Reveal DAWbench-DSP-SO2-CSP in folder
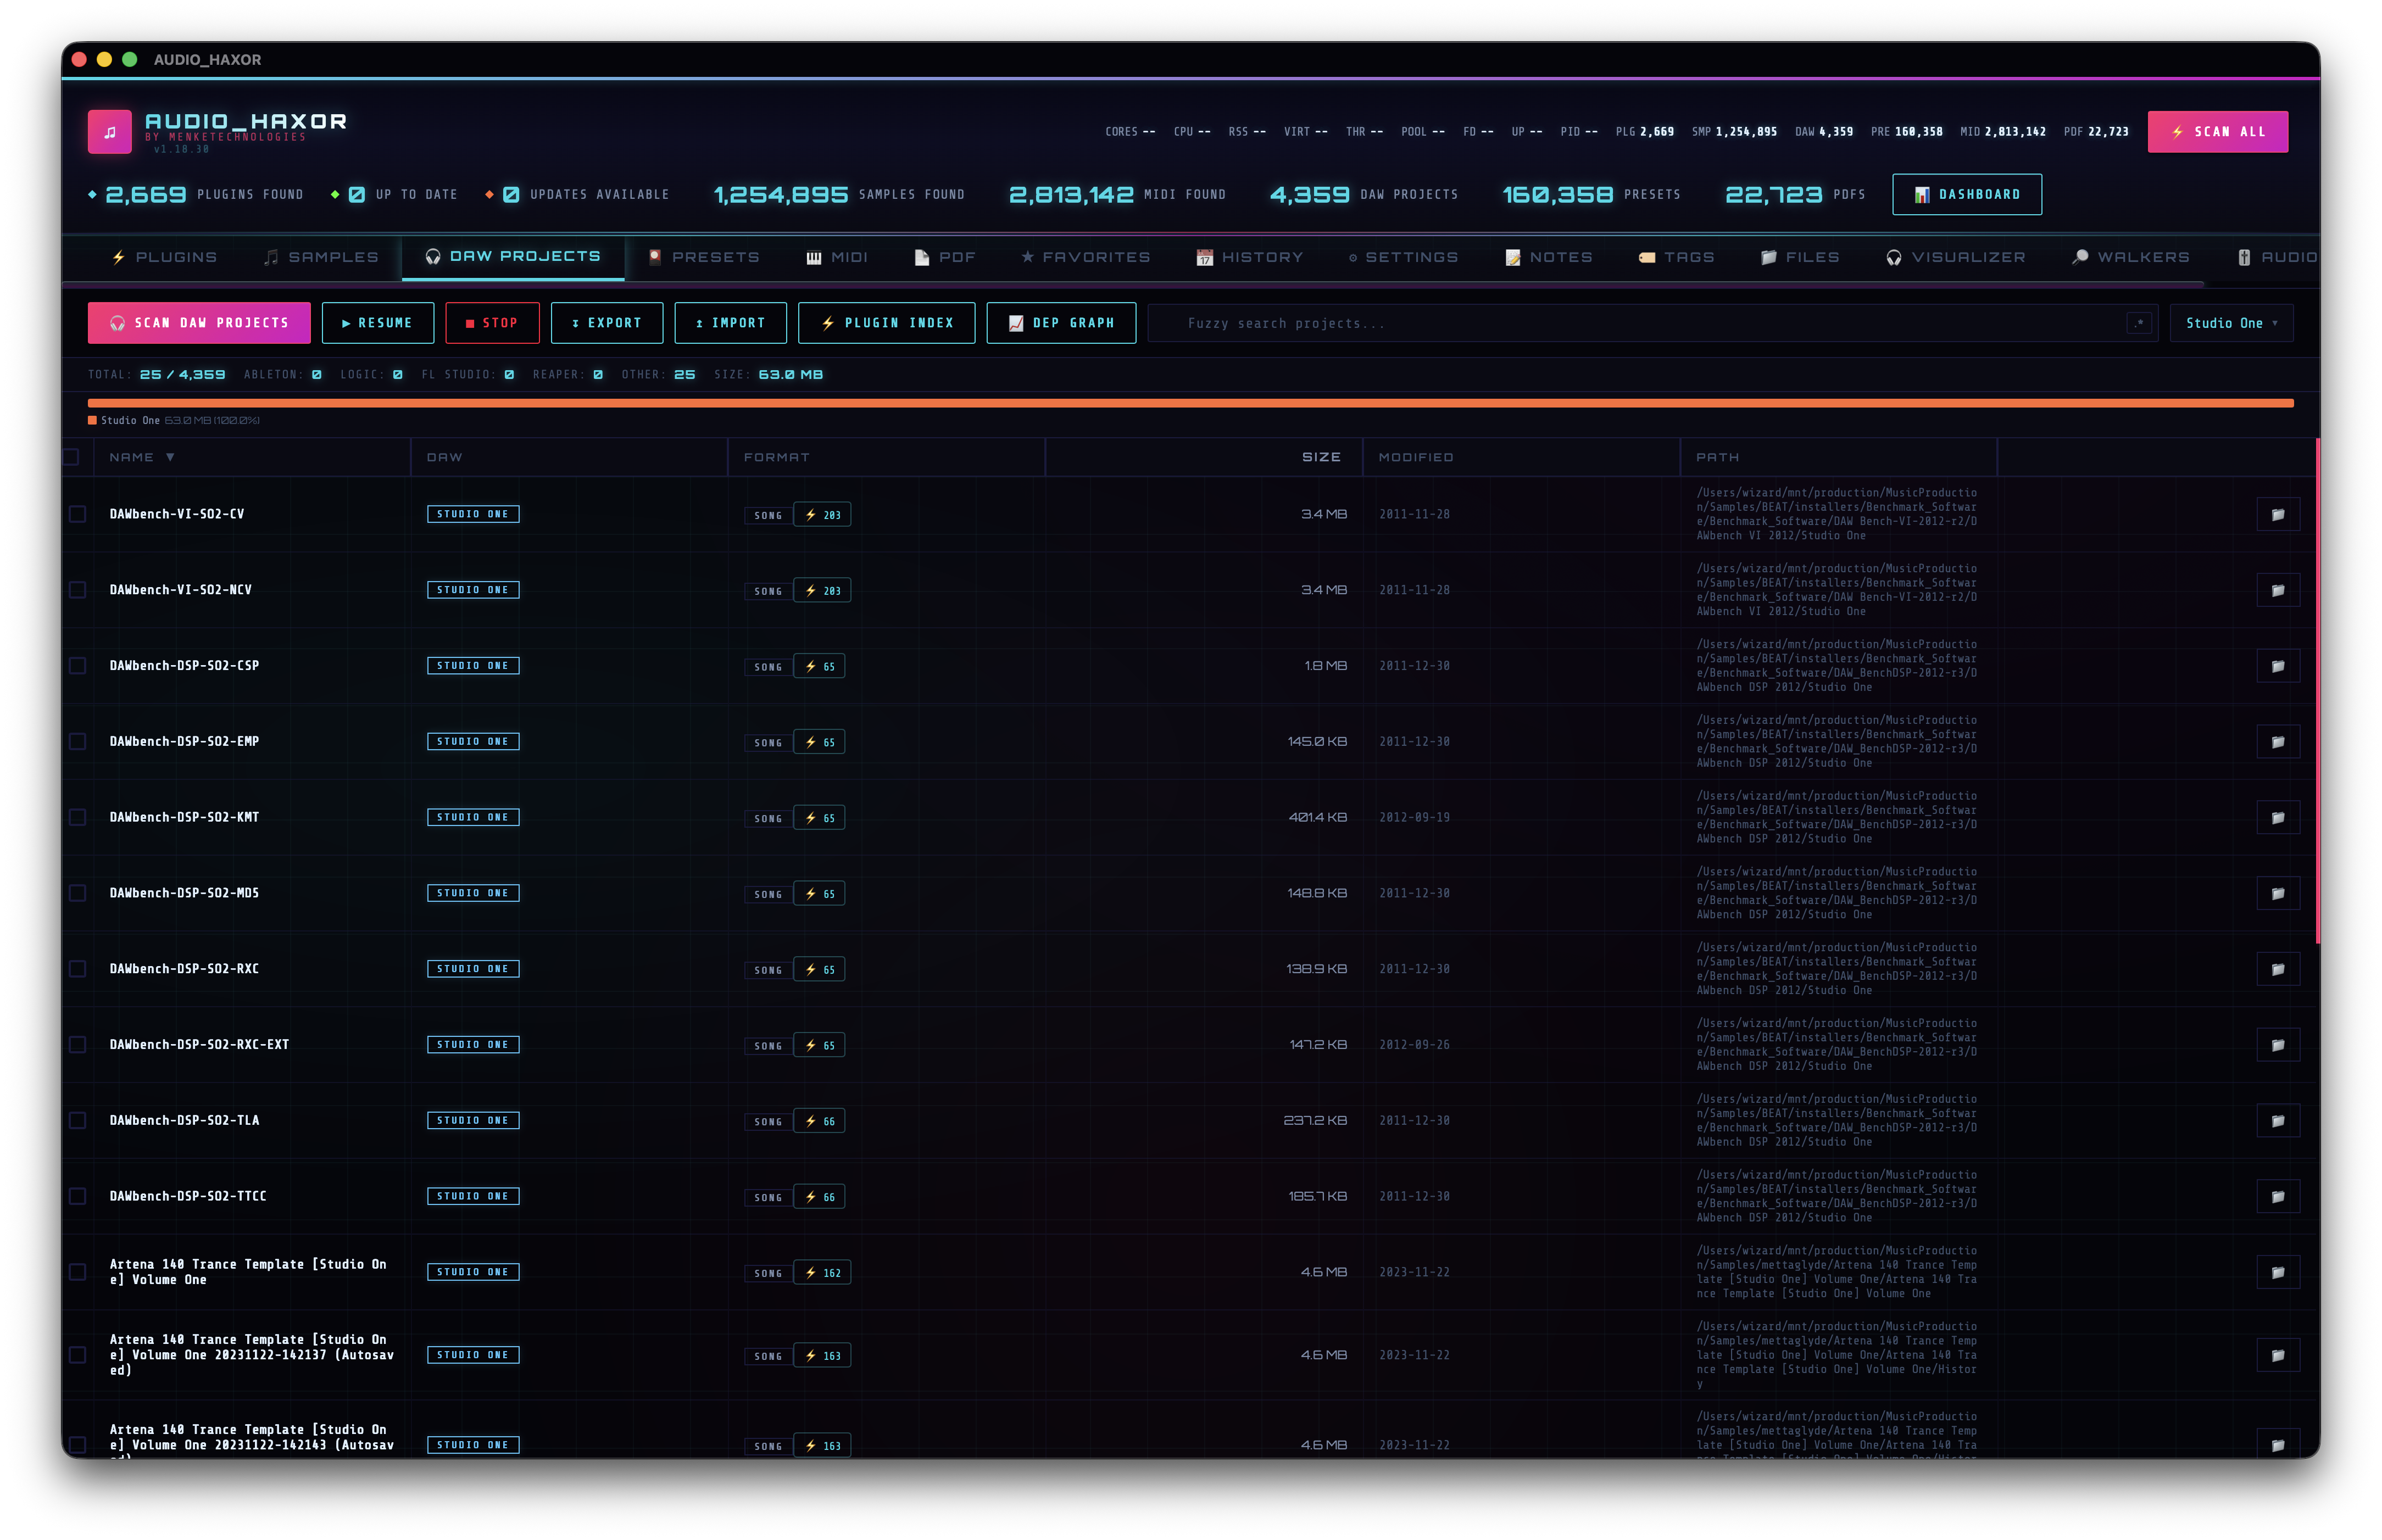 coord(2277,666)
